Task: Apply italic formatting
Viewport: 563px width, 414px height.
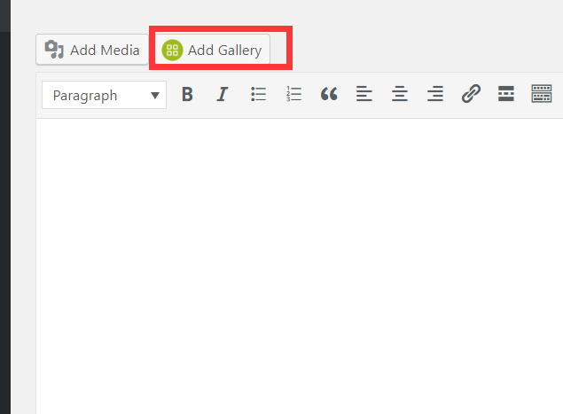Action: click(x=223, y=95)
